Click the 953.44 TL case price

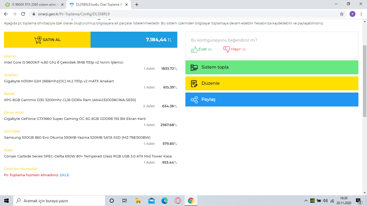[x=170, y=163]
